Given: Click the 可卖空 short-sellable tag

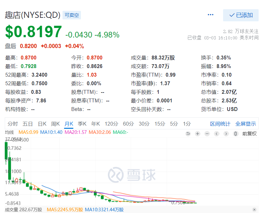Looking at the screenshot, I should (71, 15).
